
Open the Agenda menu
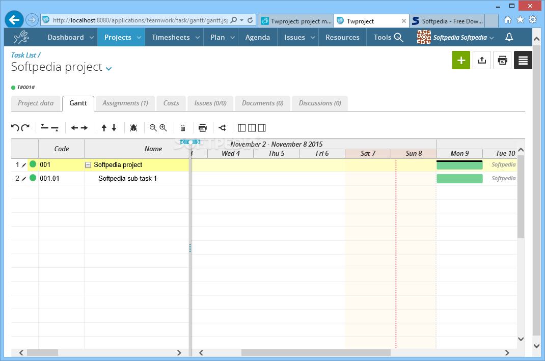258,37
